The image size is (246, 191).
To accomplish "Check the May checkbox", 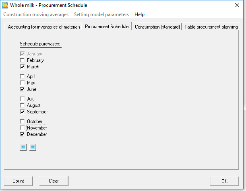I will [22, 83].
